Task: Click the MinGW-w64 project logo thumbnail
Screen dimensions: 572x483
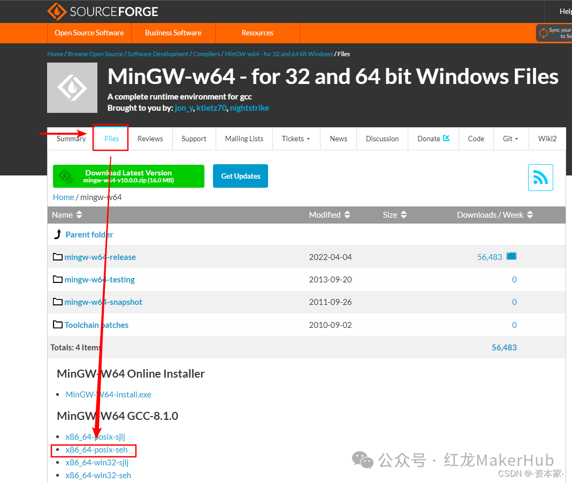Action: (72, 88)
